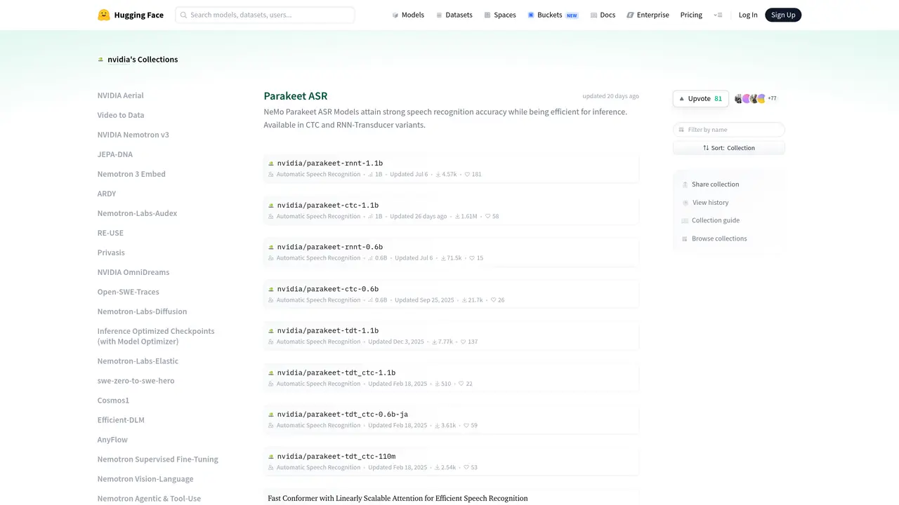Open the Models page

tap(408, 15)
